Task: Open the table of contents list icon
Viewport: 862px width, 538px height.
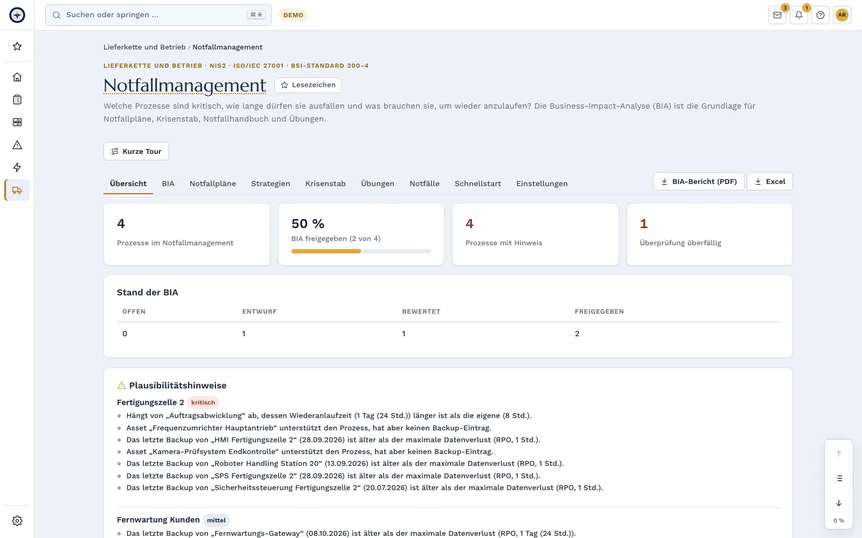Action: pos(839,478)
